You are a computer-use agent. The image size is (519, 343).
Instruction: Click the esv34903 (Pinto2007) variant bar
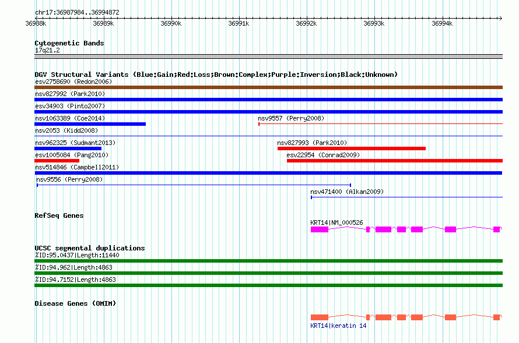click(x=268, y=112)
